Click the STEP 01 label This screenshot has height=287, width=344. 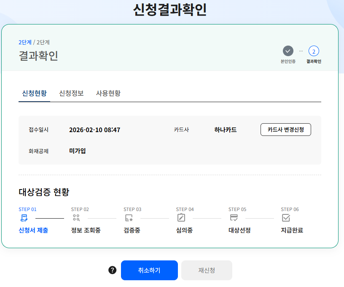coord(28,209)
